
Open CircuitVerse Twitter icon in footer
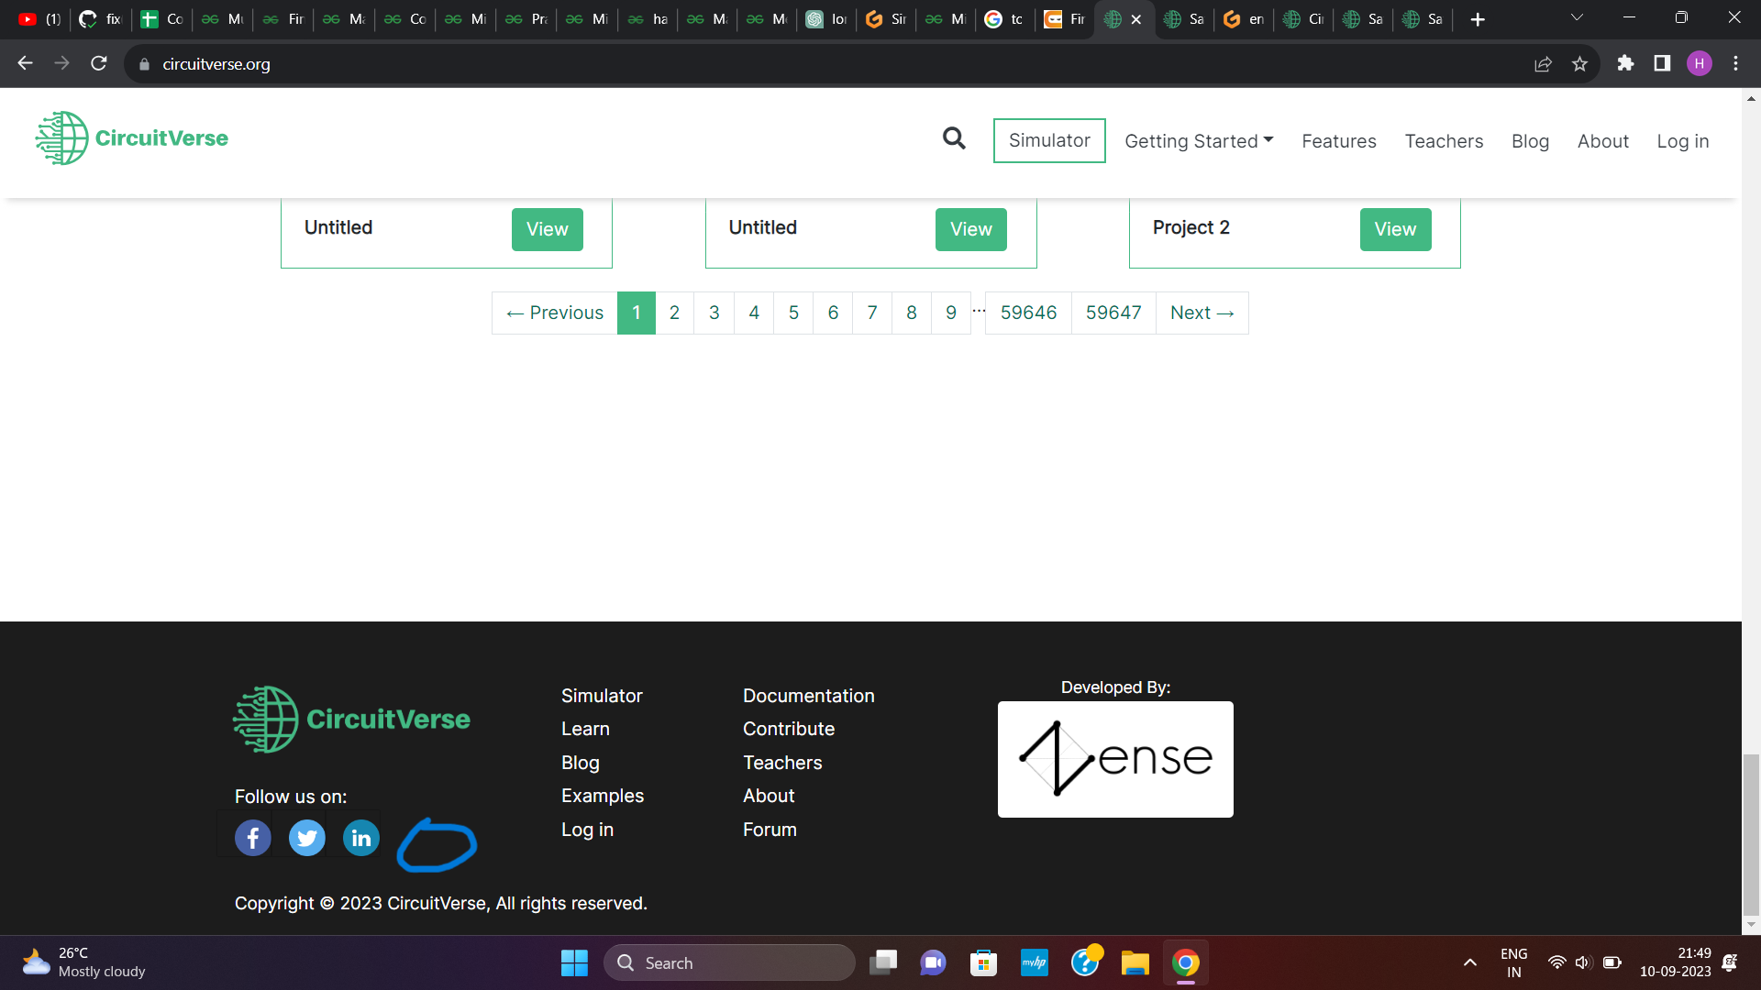(x=306, y=838)
